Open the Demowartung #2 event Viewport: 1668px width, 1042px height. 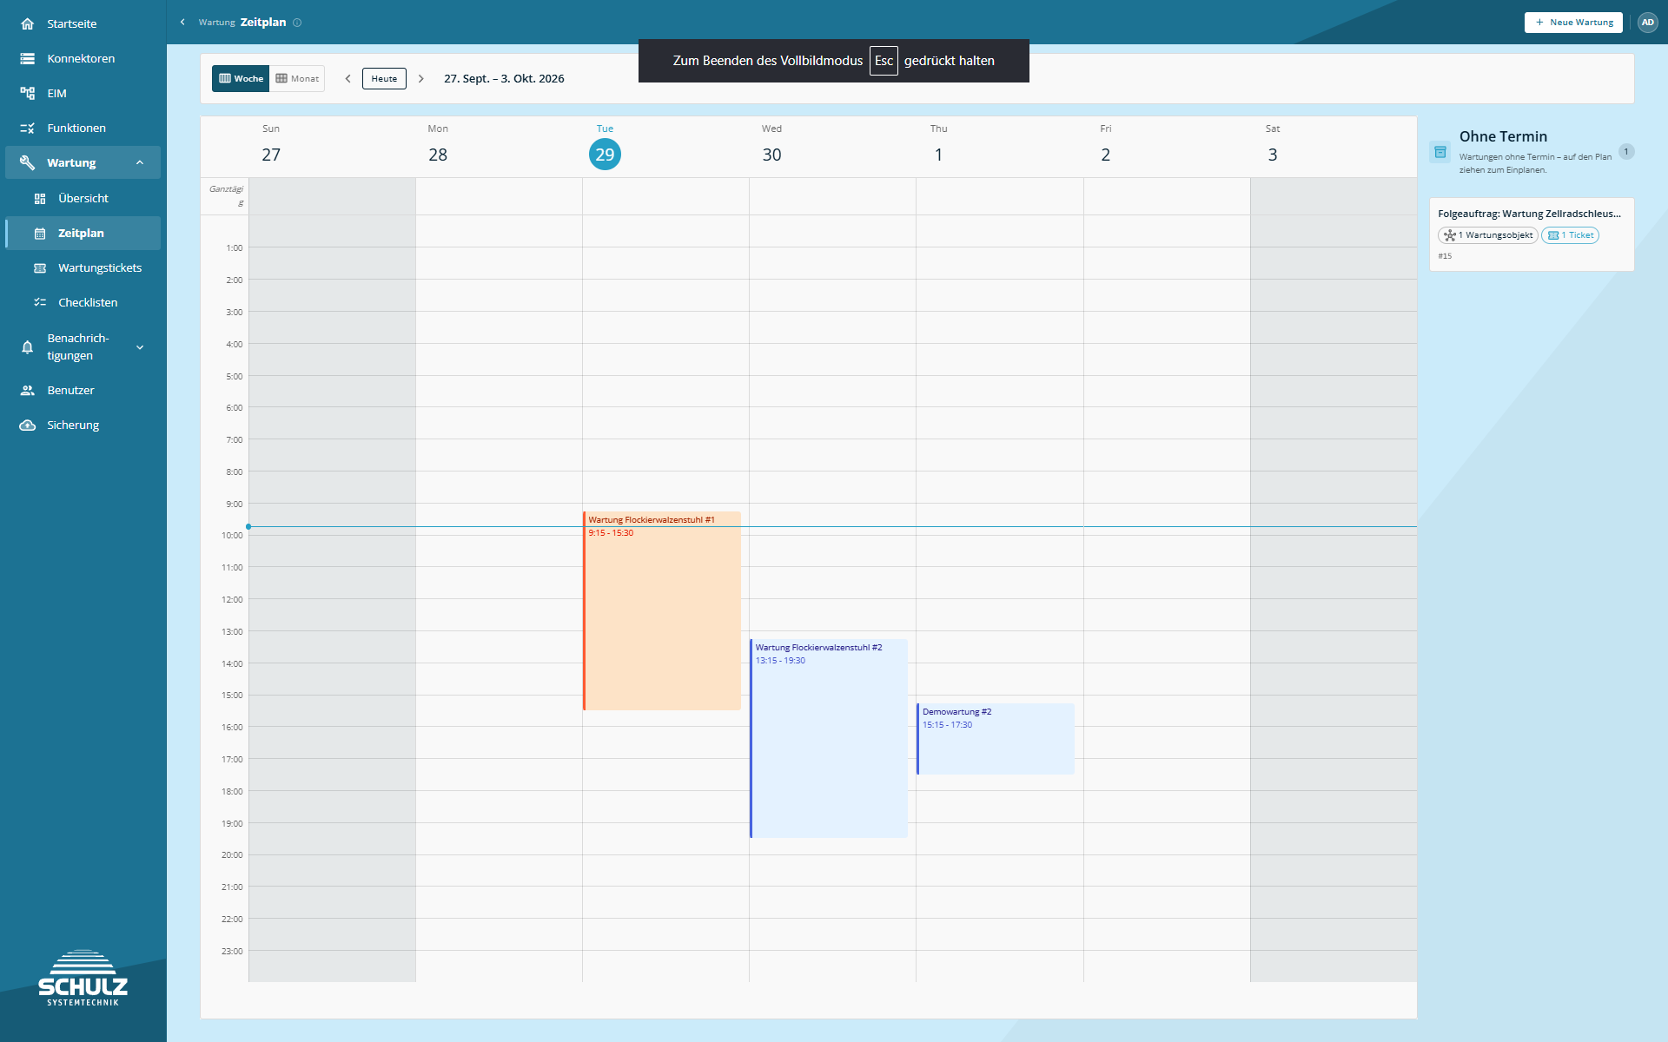996,739
